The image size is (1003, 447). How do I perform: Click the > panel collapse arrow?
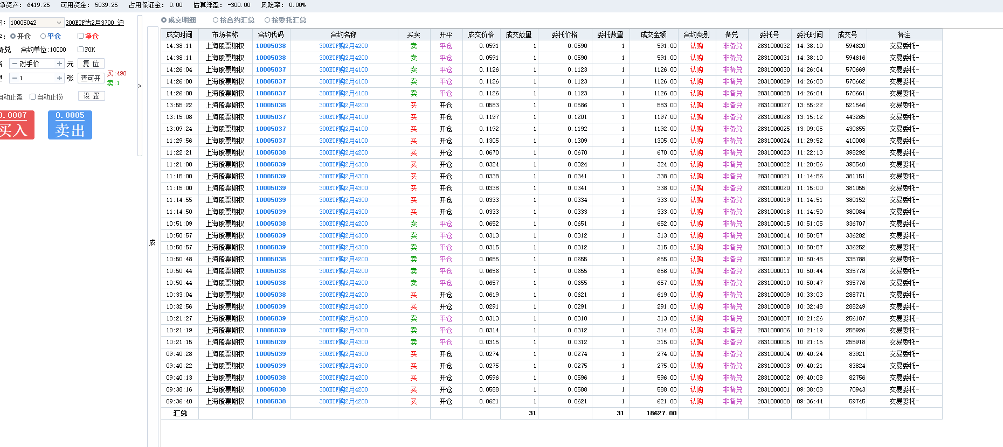coord(140,86)
